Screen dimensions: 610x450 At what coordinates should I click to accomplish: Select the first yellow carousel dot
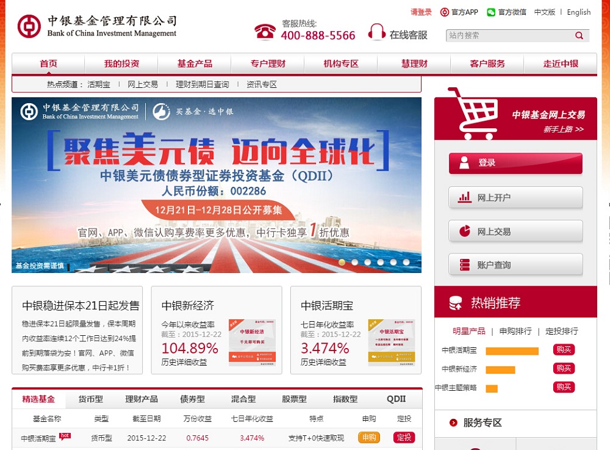pos(342,262)
